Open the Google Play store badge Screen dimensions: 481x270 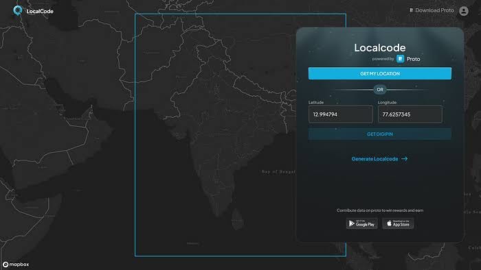tap(362, 223)
